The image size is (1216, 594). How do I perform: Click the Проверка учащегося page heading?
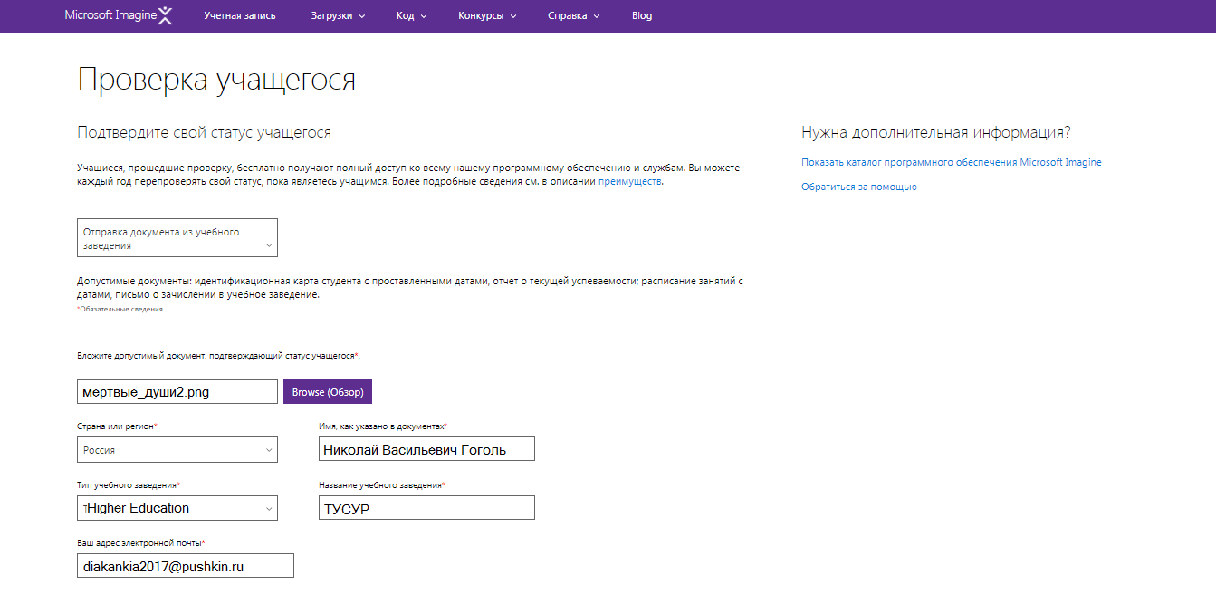[x=216, y=80]
